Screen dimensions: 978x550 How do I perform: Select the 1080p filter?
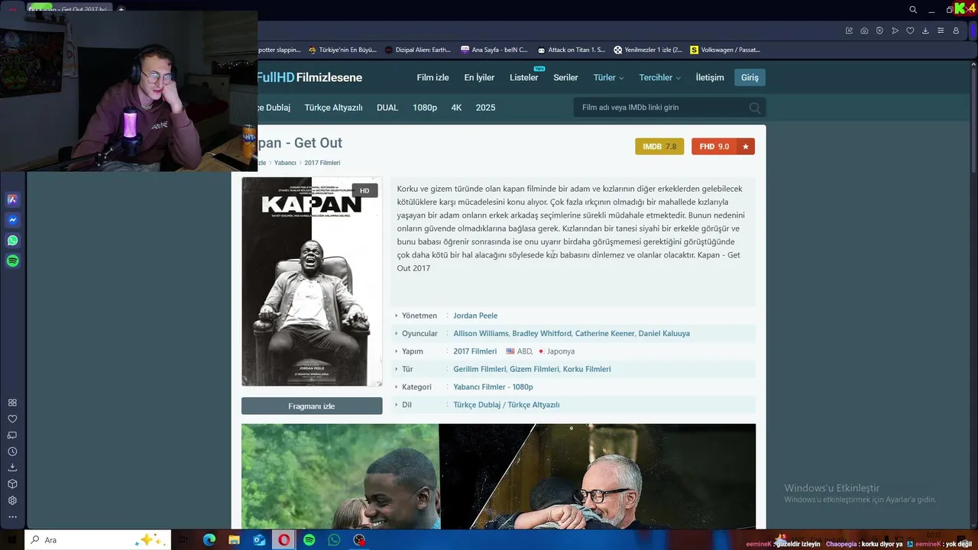[x=425, y=108]
